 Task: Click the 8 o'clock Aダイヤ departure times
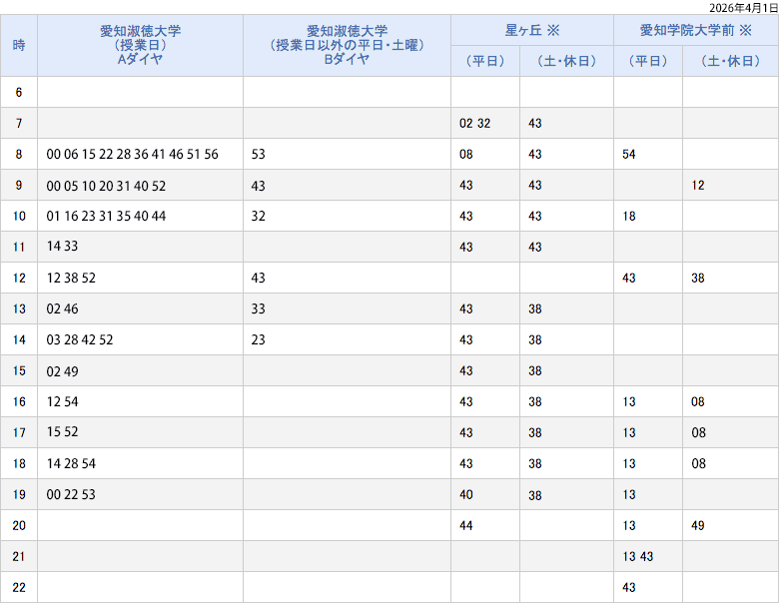pos(132,155)
